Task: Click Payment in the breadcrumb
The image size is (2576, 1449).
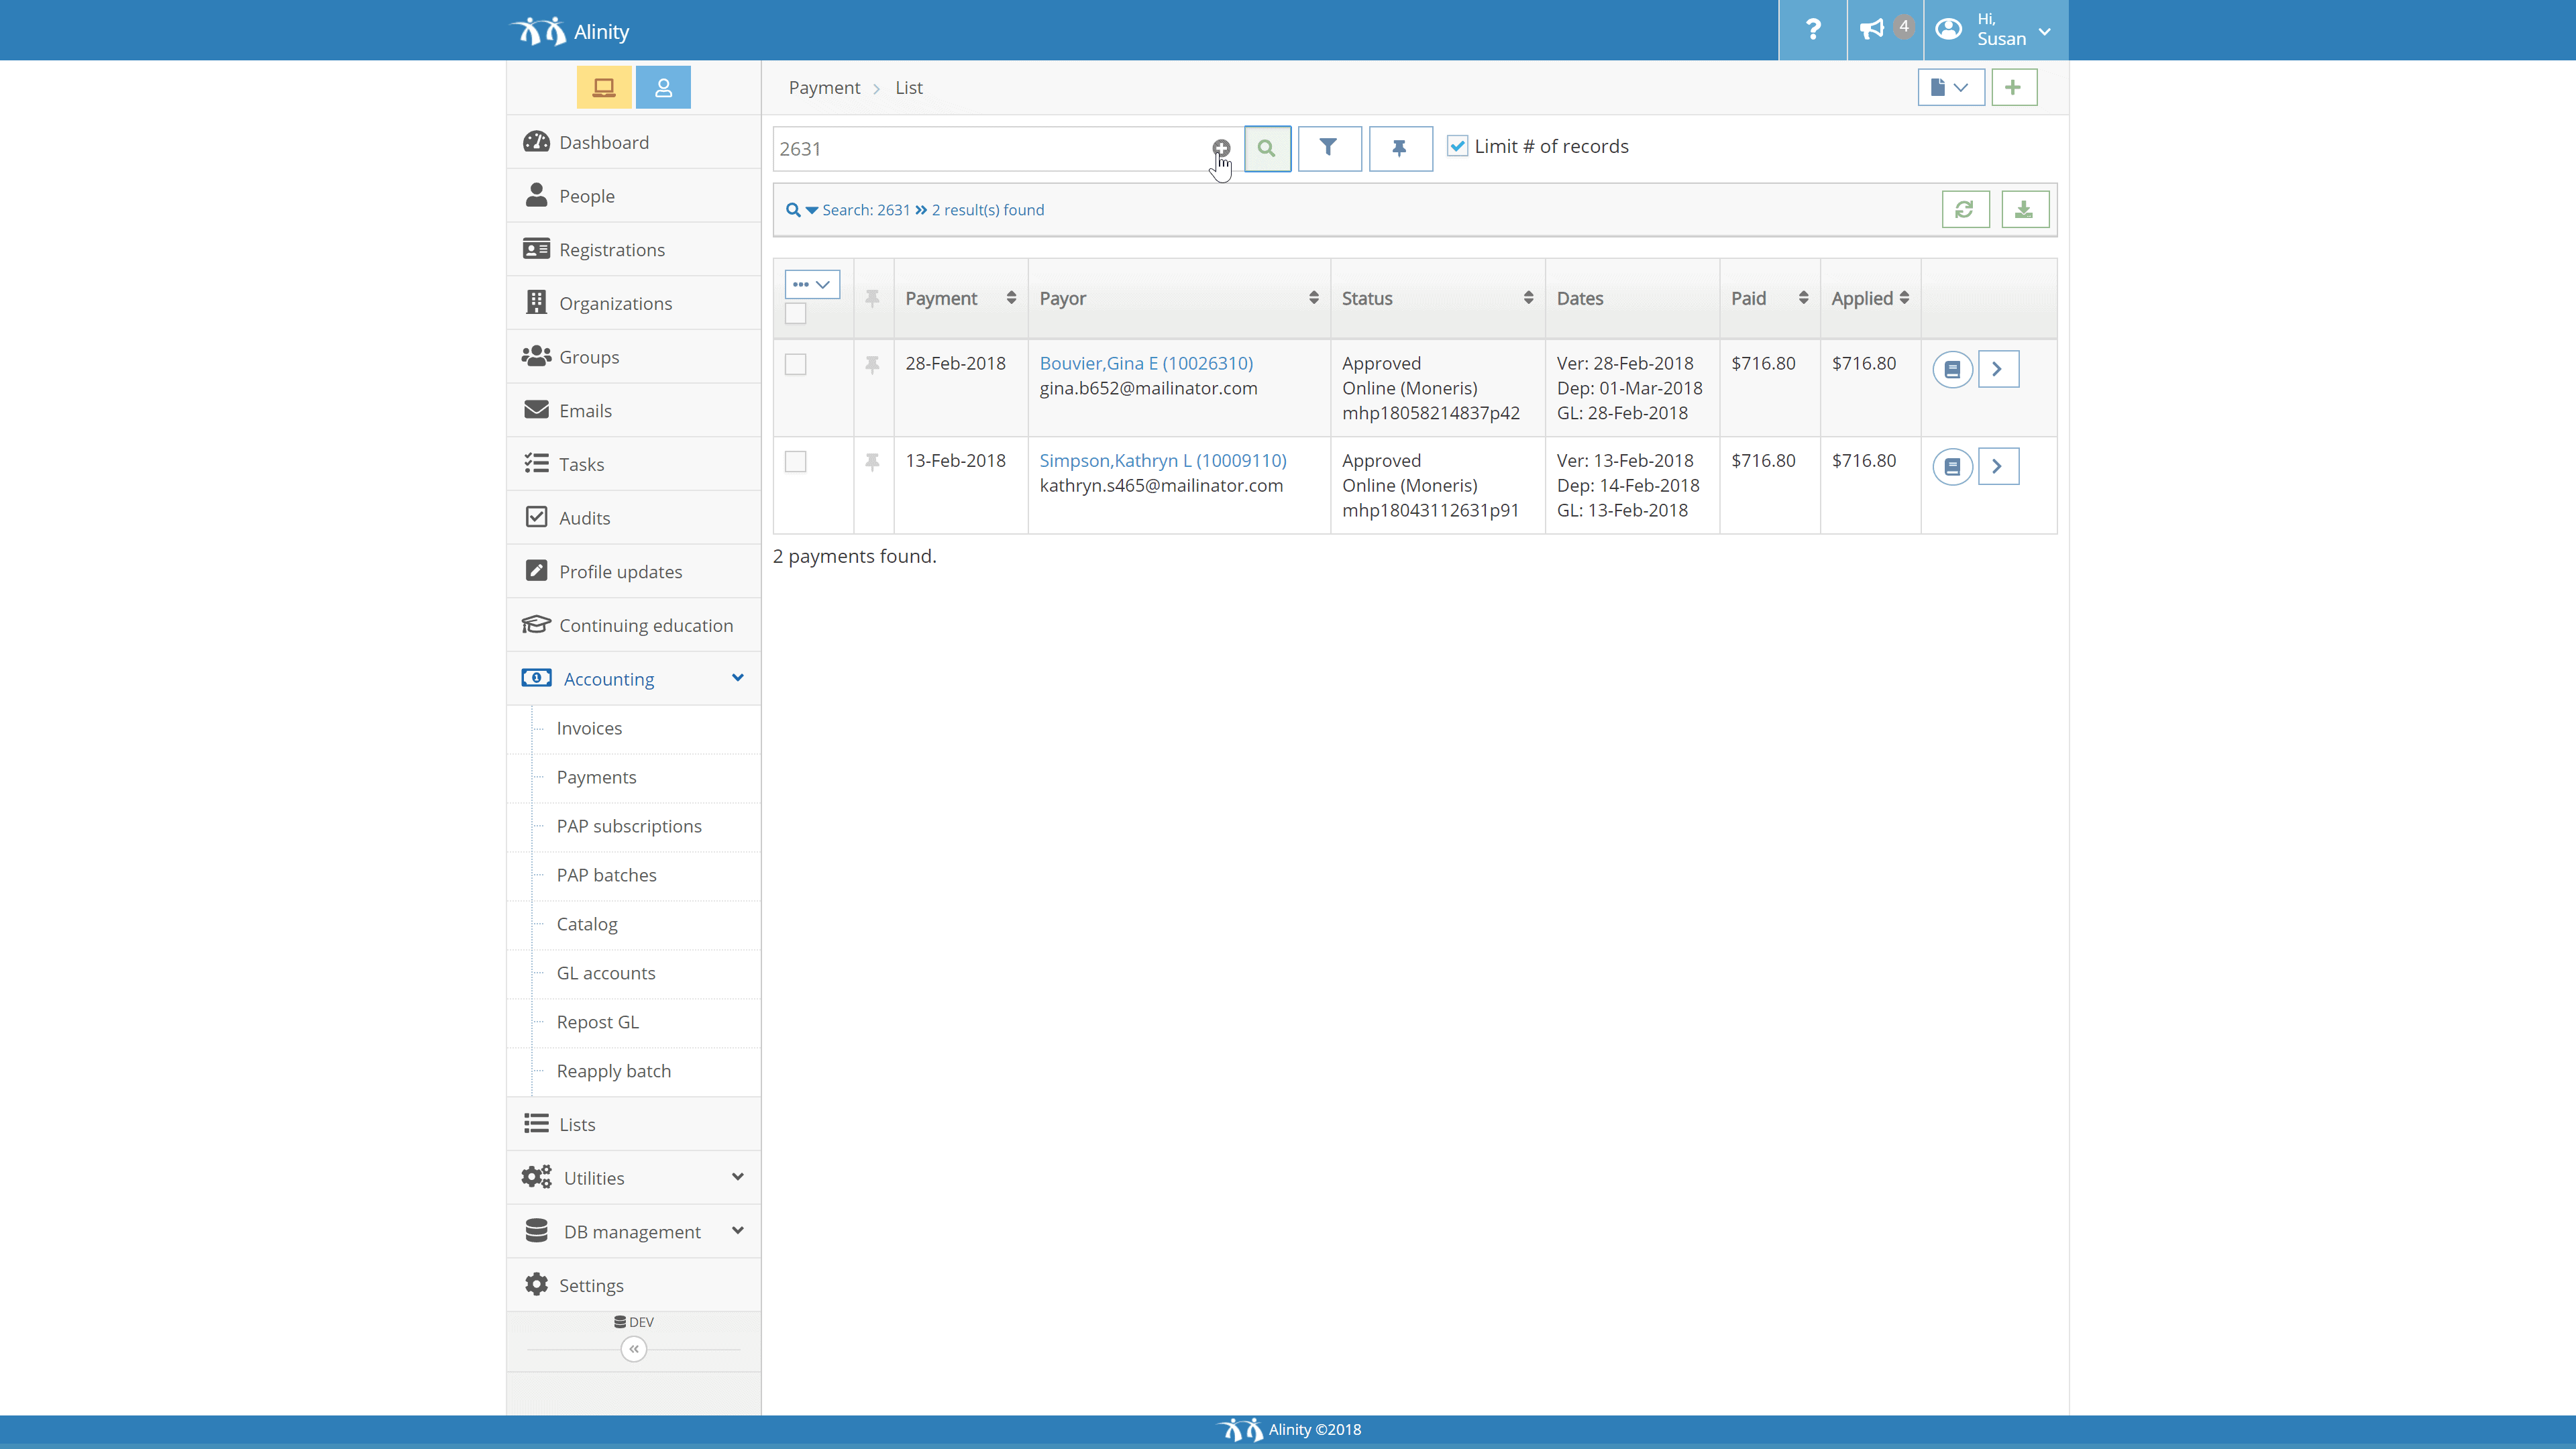Action: (824, 88)
